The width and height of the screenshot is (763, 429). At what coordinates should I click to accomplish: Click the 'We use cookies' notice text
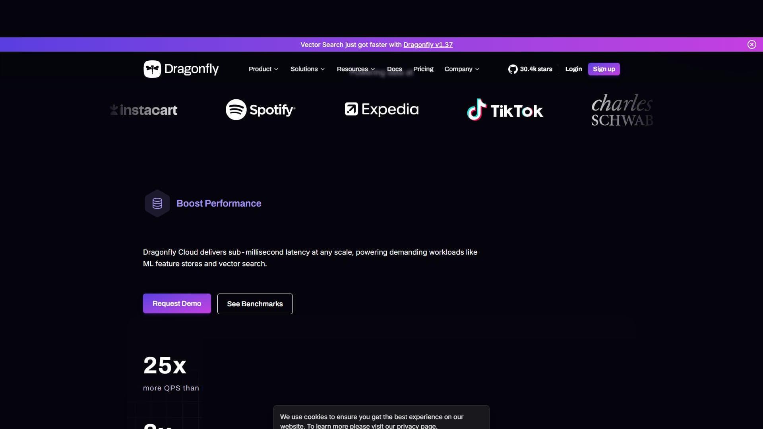(372, 421)
